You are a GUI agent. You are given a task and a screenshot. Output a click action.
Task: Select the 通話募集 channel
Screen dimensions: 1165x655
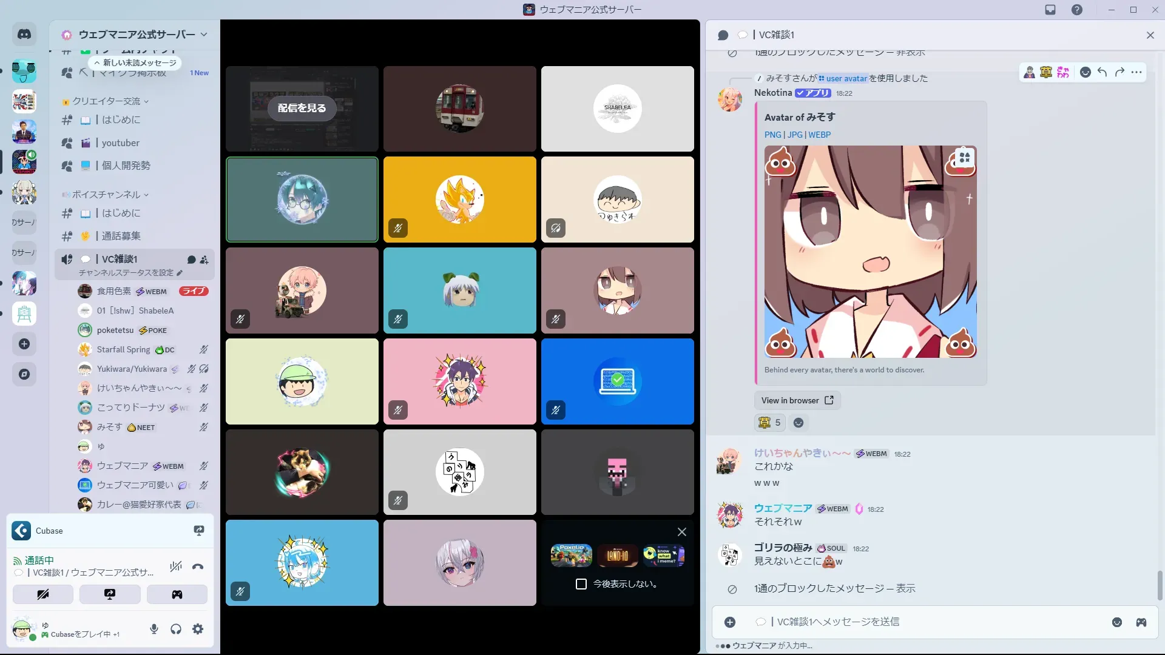121,236
